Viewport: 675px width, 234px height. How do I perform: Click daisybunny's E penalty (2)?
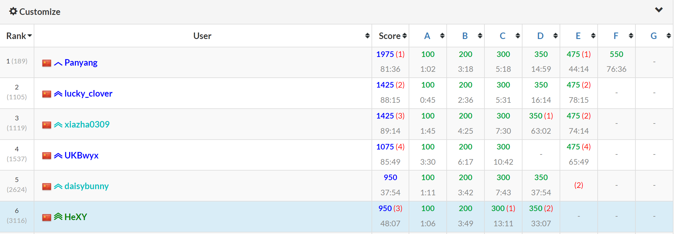[x=579, y=185]
